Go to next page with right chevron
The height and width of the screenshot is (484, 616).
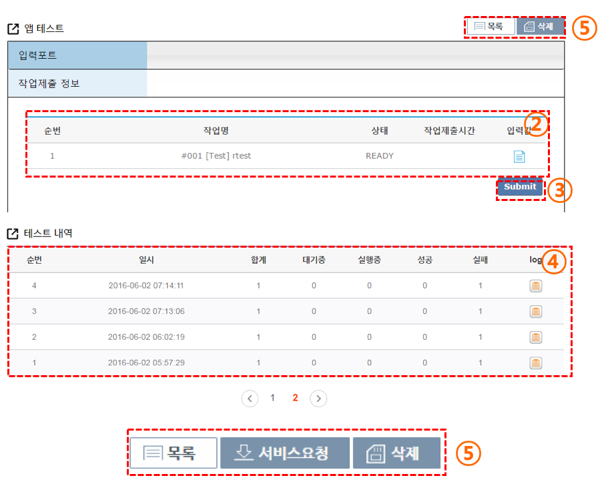point(318,399)
